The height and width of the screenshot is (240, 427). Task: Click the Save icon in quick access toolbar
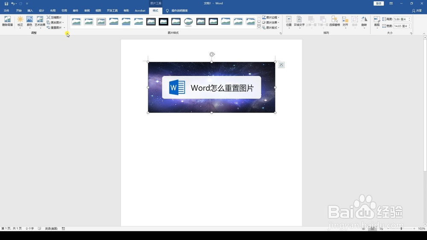click(x=6, y=3)
